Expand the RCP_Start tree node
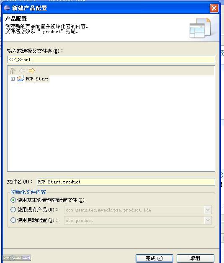 [x=13, y=79]
